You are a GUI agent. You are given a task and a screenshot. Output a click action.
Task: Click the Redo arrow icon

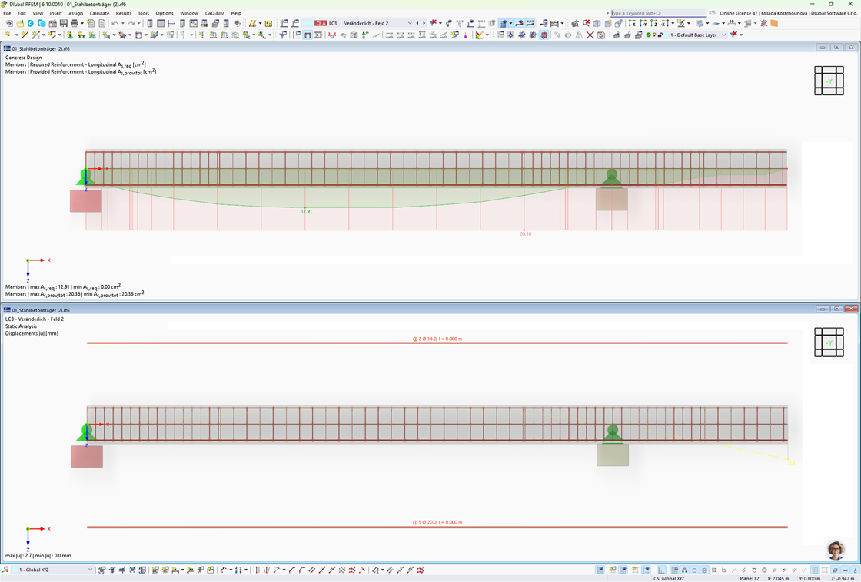[x=131, y=23]
